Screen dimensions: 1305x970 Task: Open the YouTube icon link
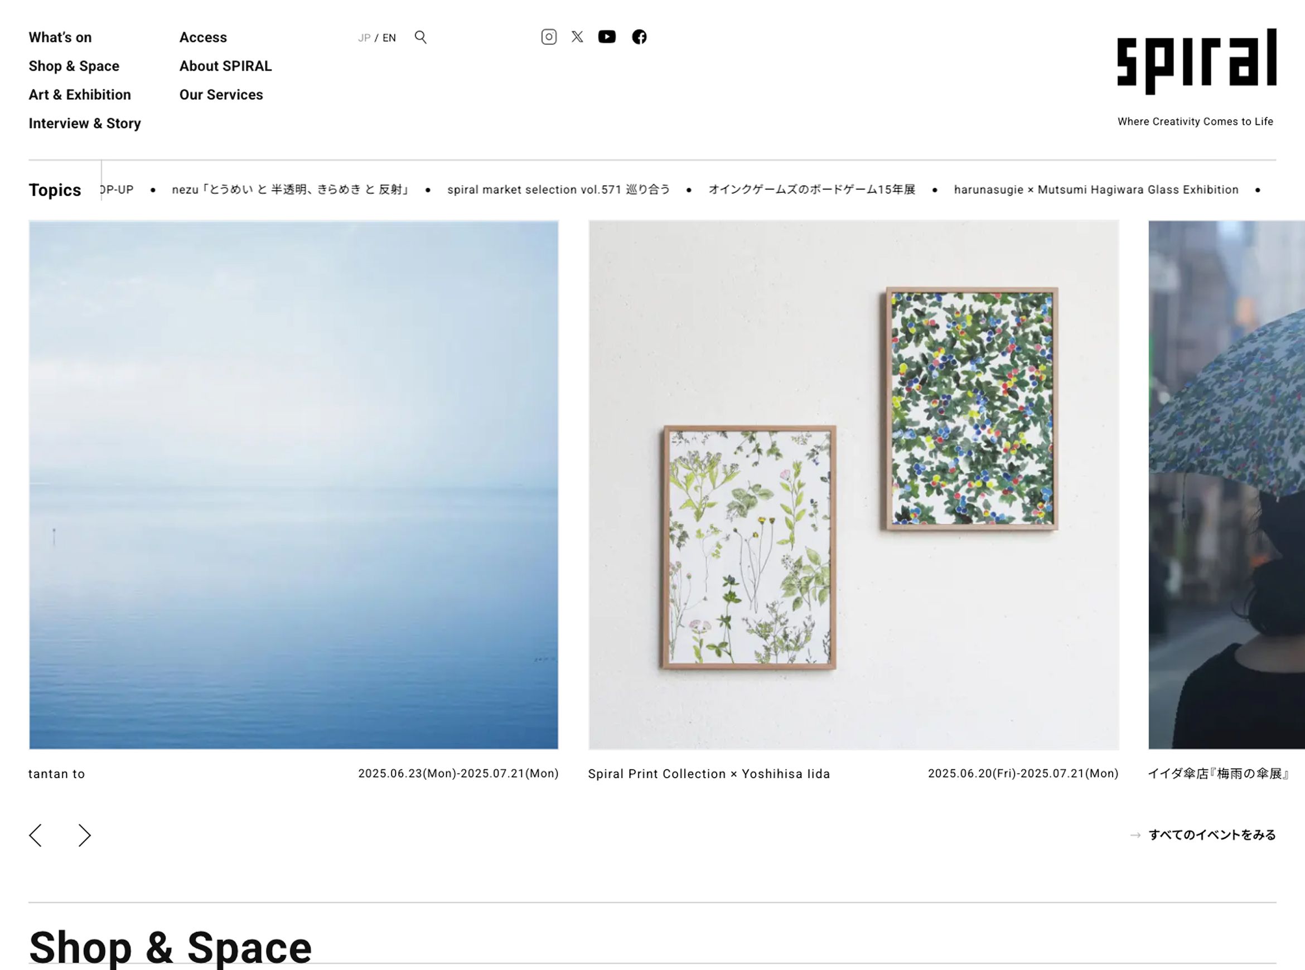(607, 37)
